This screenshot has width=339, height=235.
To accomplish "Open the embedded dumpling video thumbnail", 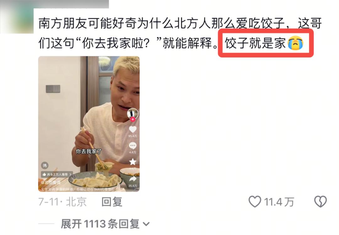I will tap(89, 124).
